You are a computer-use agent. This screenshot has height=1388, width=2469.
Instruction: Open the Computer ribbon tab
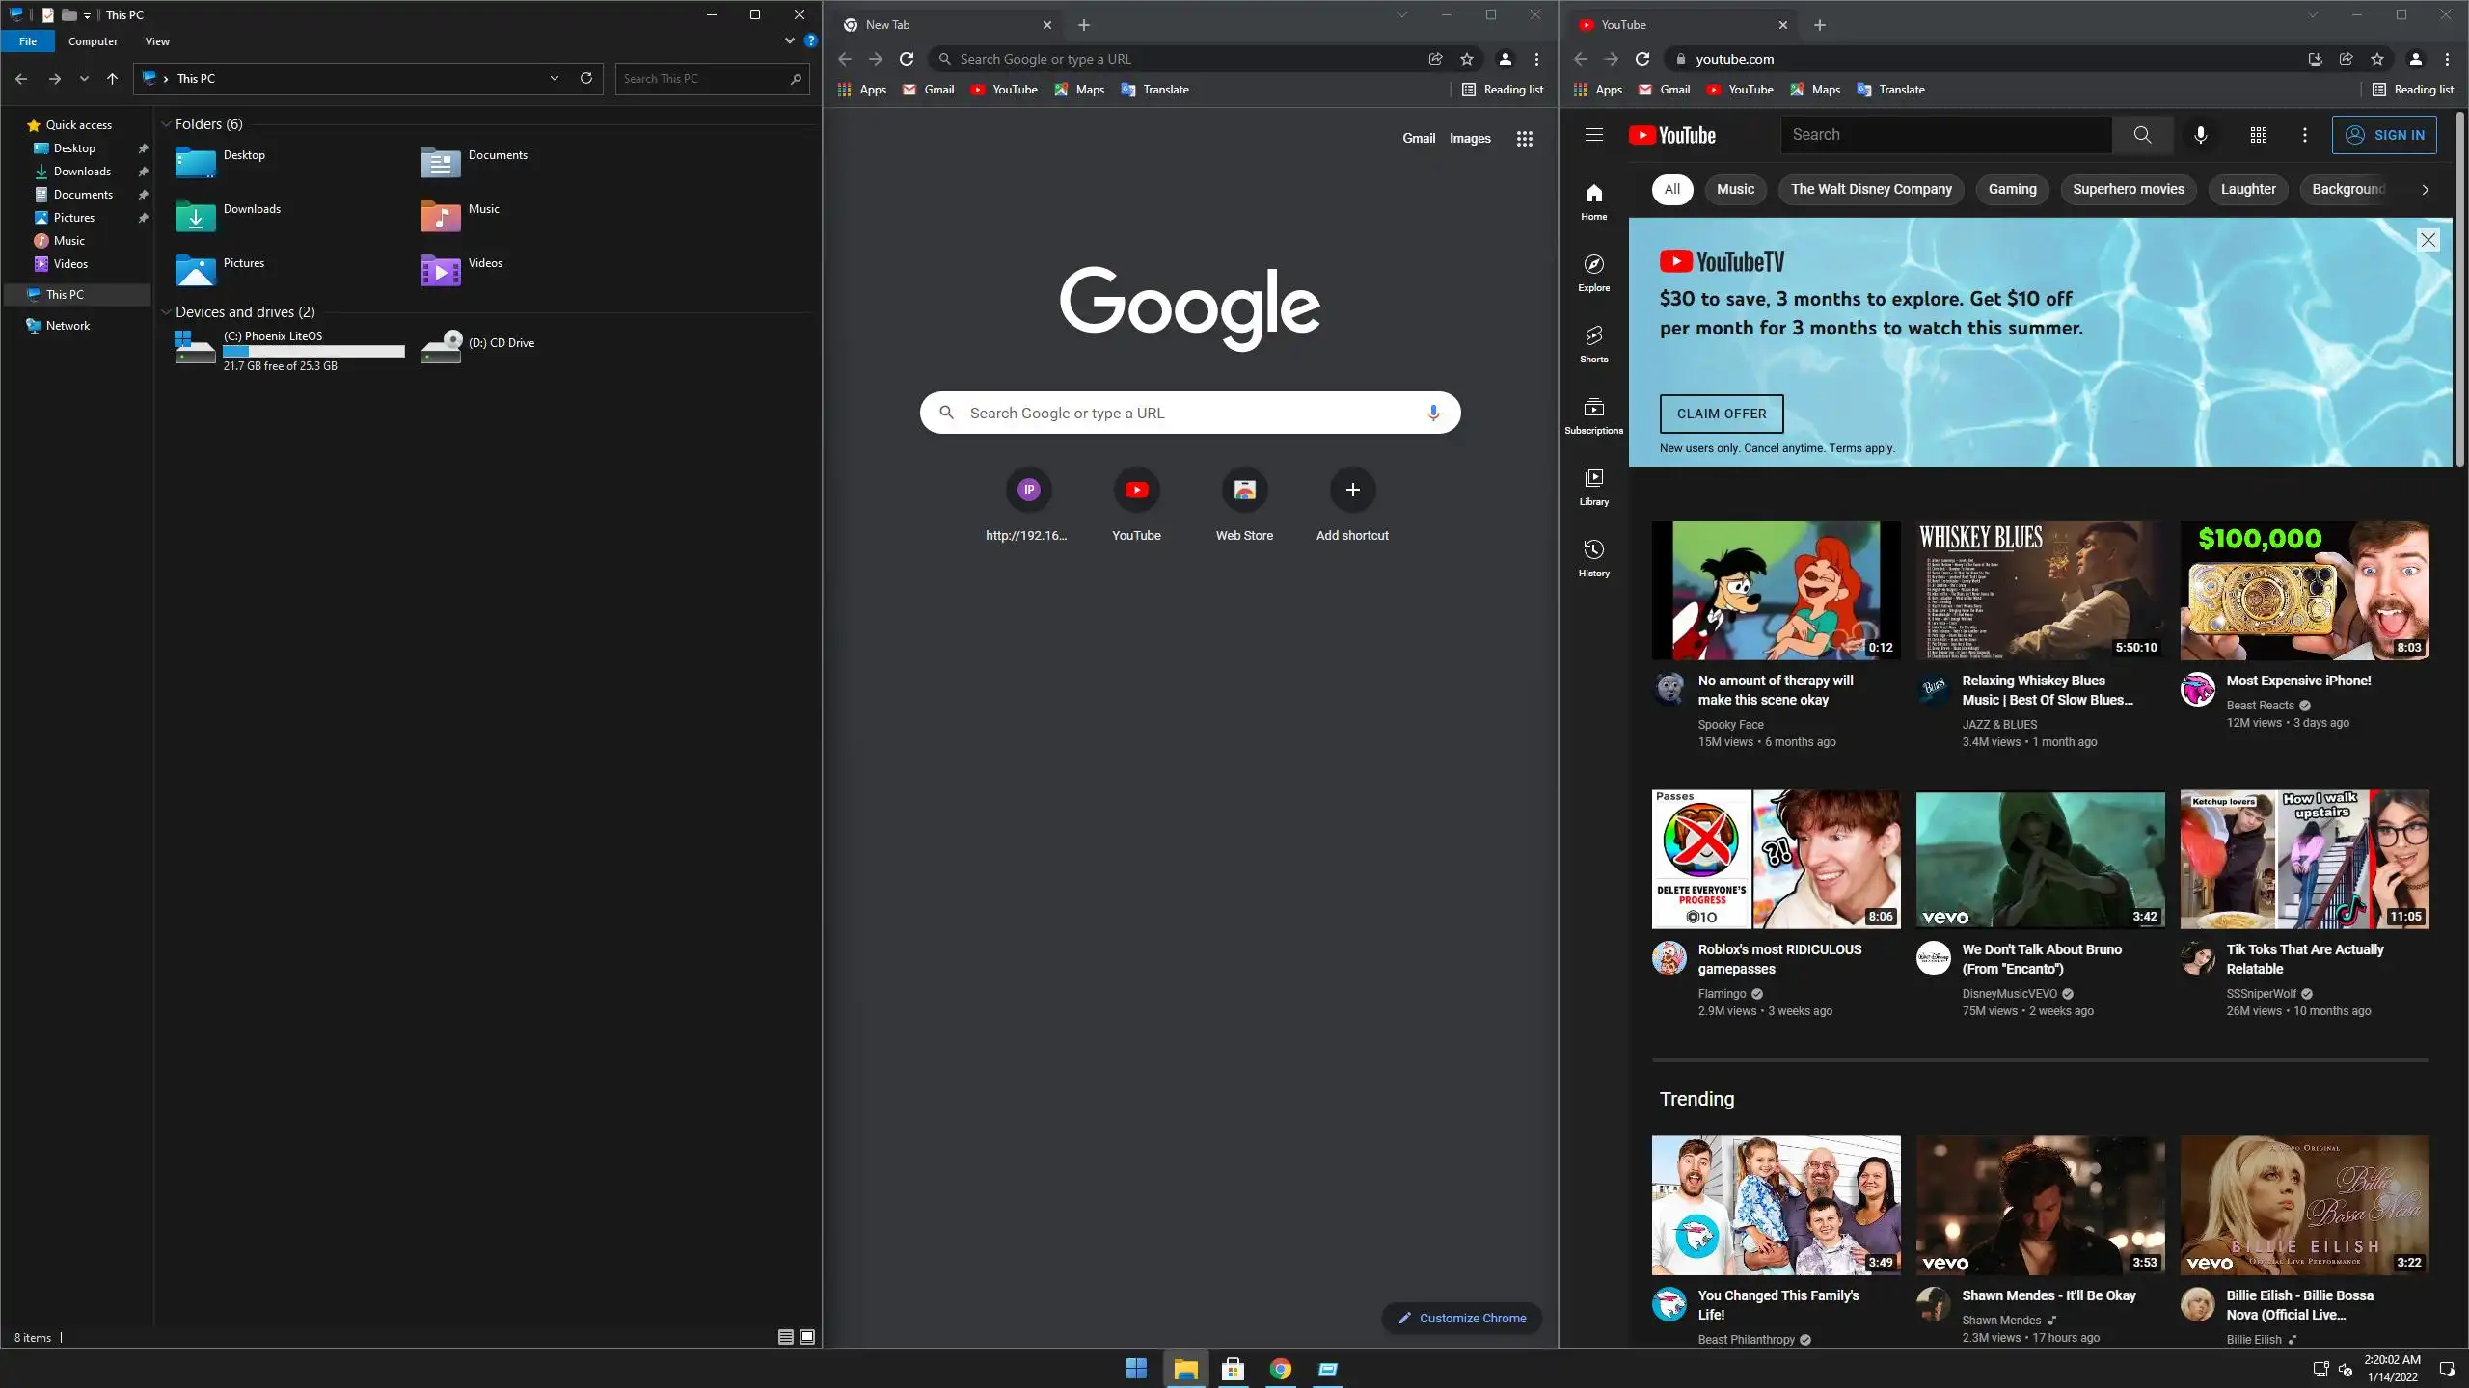pyautogui.click(x=93, y=41)
